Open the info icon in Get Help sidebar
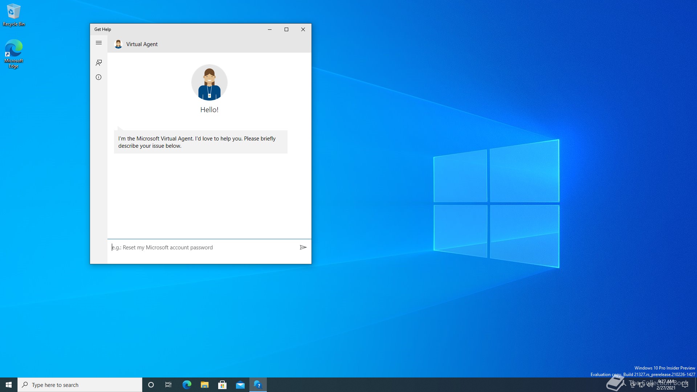697x392 pixels. tap(98, 77)
